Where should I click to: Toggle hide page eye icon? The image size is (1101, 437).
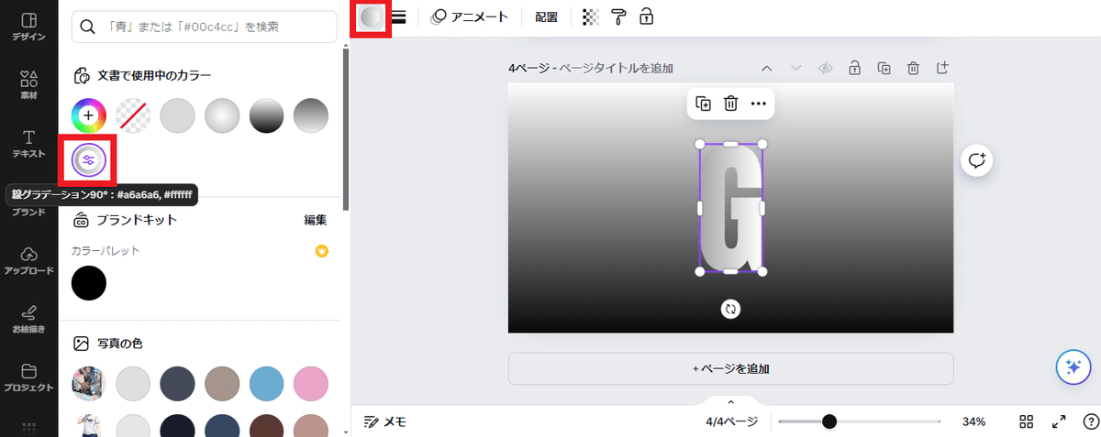(x=825, y=68)
